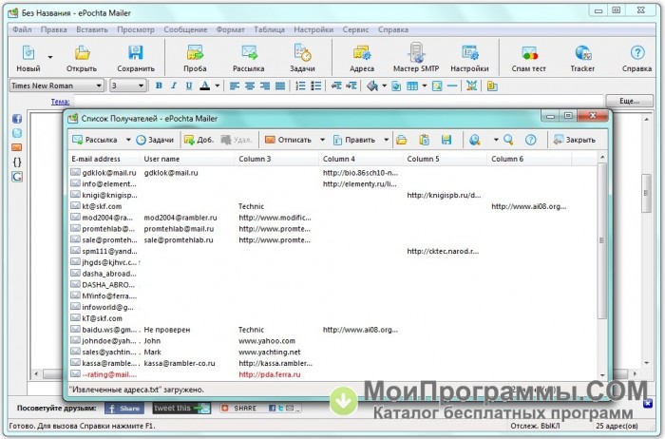
Task: Click the Тема link label
Action: 60,102
